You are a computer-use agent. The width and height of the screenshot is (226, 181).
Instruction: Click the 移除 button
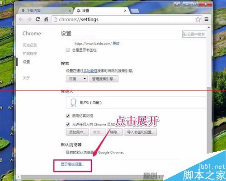115,132
